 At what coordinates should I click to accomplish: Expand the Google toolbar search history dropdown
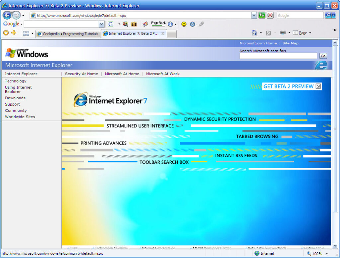(102, 24)
